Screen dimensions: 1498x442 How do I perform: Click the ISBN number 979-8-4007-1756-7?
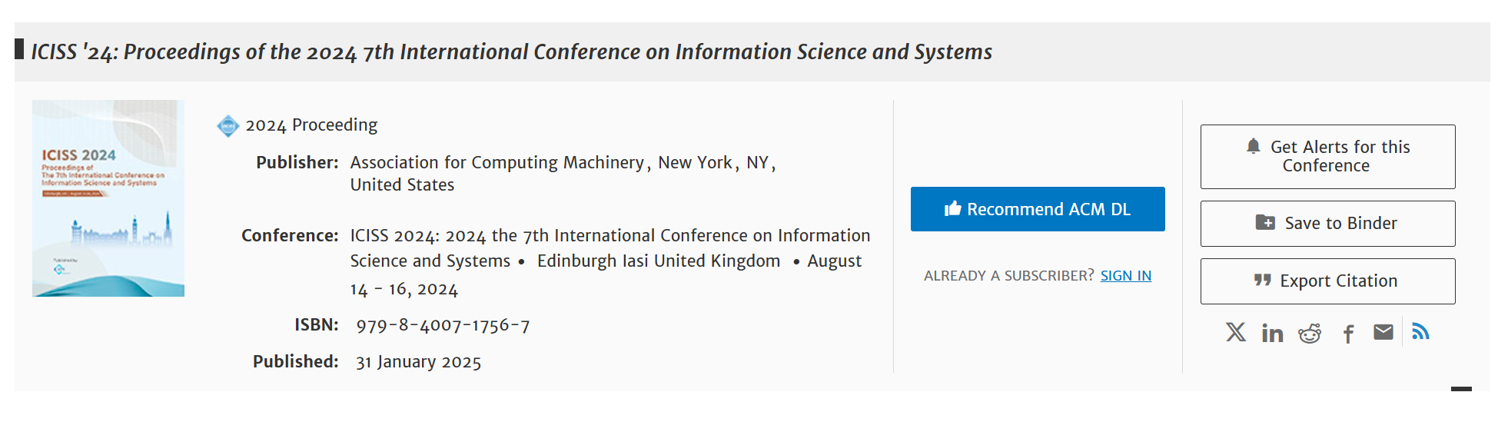click(443, 326)
